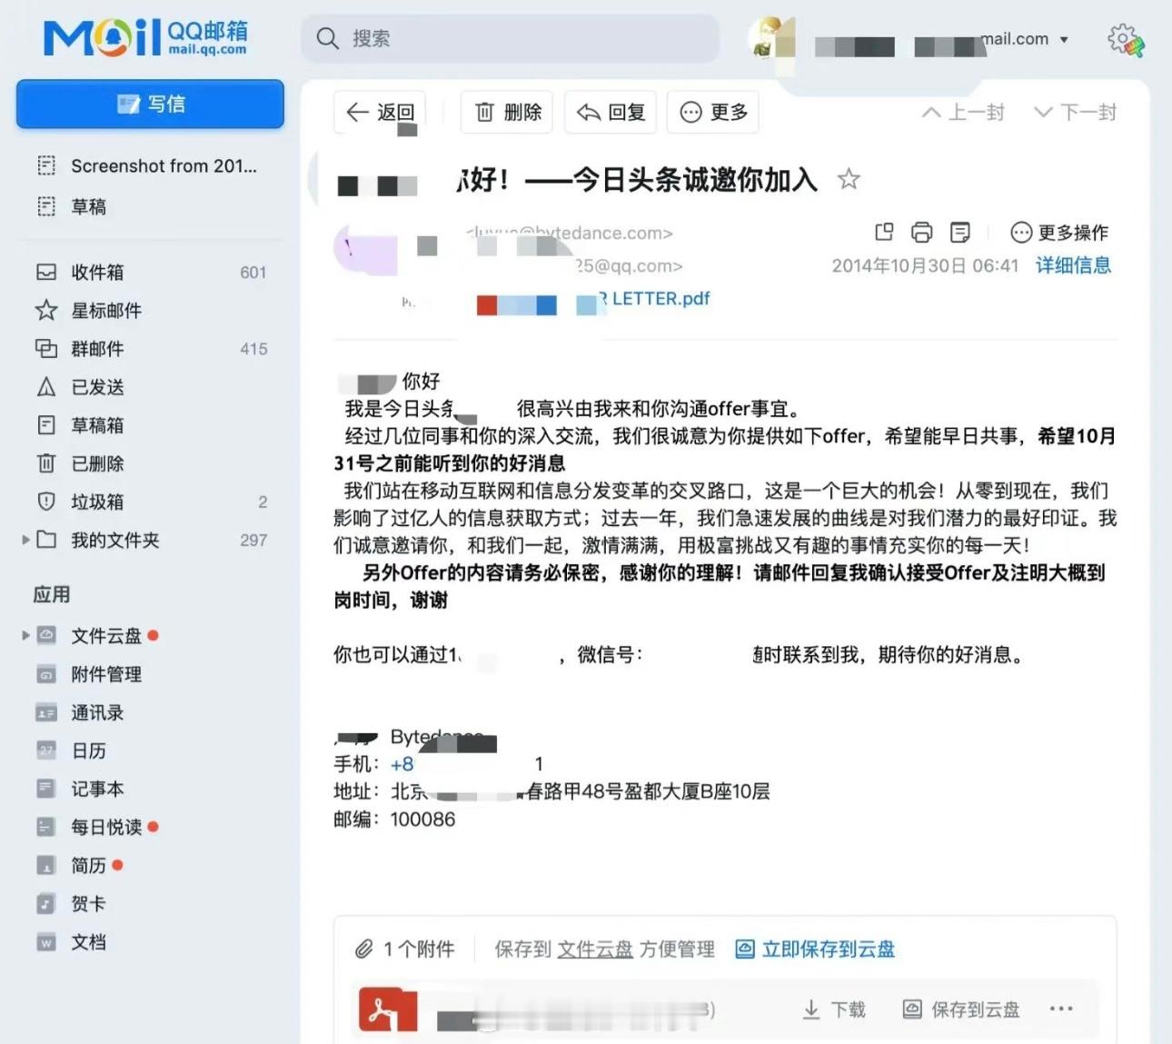Click the note icon beside the printer
1172x1044 pixels.
pos(959,233)
